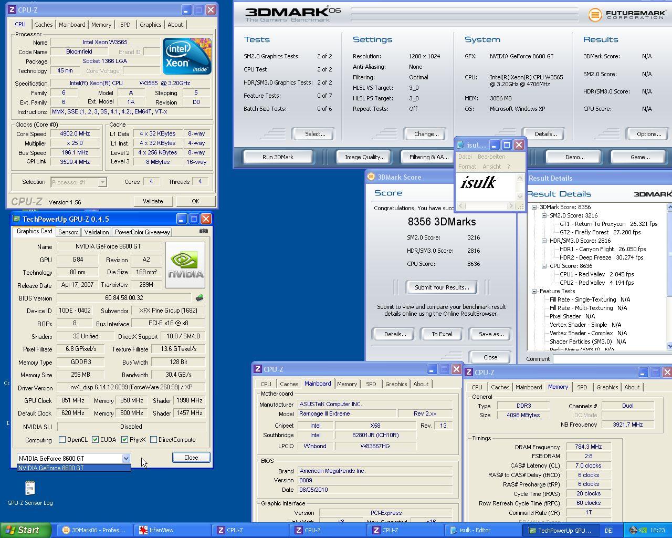
Task: Select NVIDIA GeForce 8600 GT list entry
Action: tap(73, 468)
